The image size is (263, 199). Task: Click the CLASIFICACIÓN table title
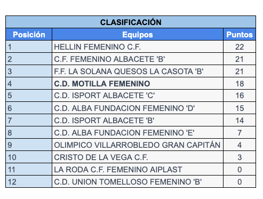click(131, 22)
